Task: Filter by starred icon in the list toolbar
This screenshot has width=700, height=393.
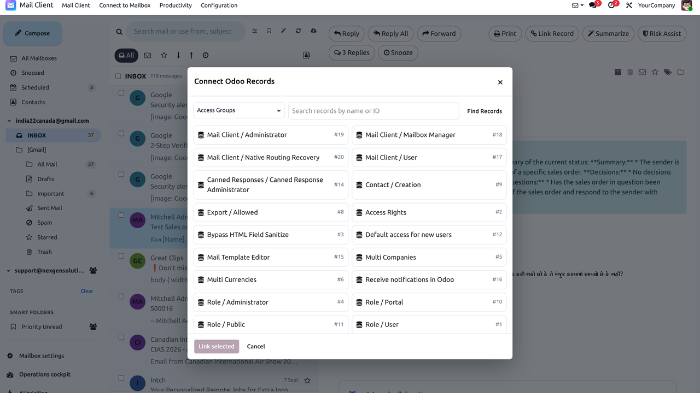Action: click(x=164, y=55)
